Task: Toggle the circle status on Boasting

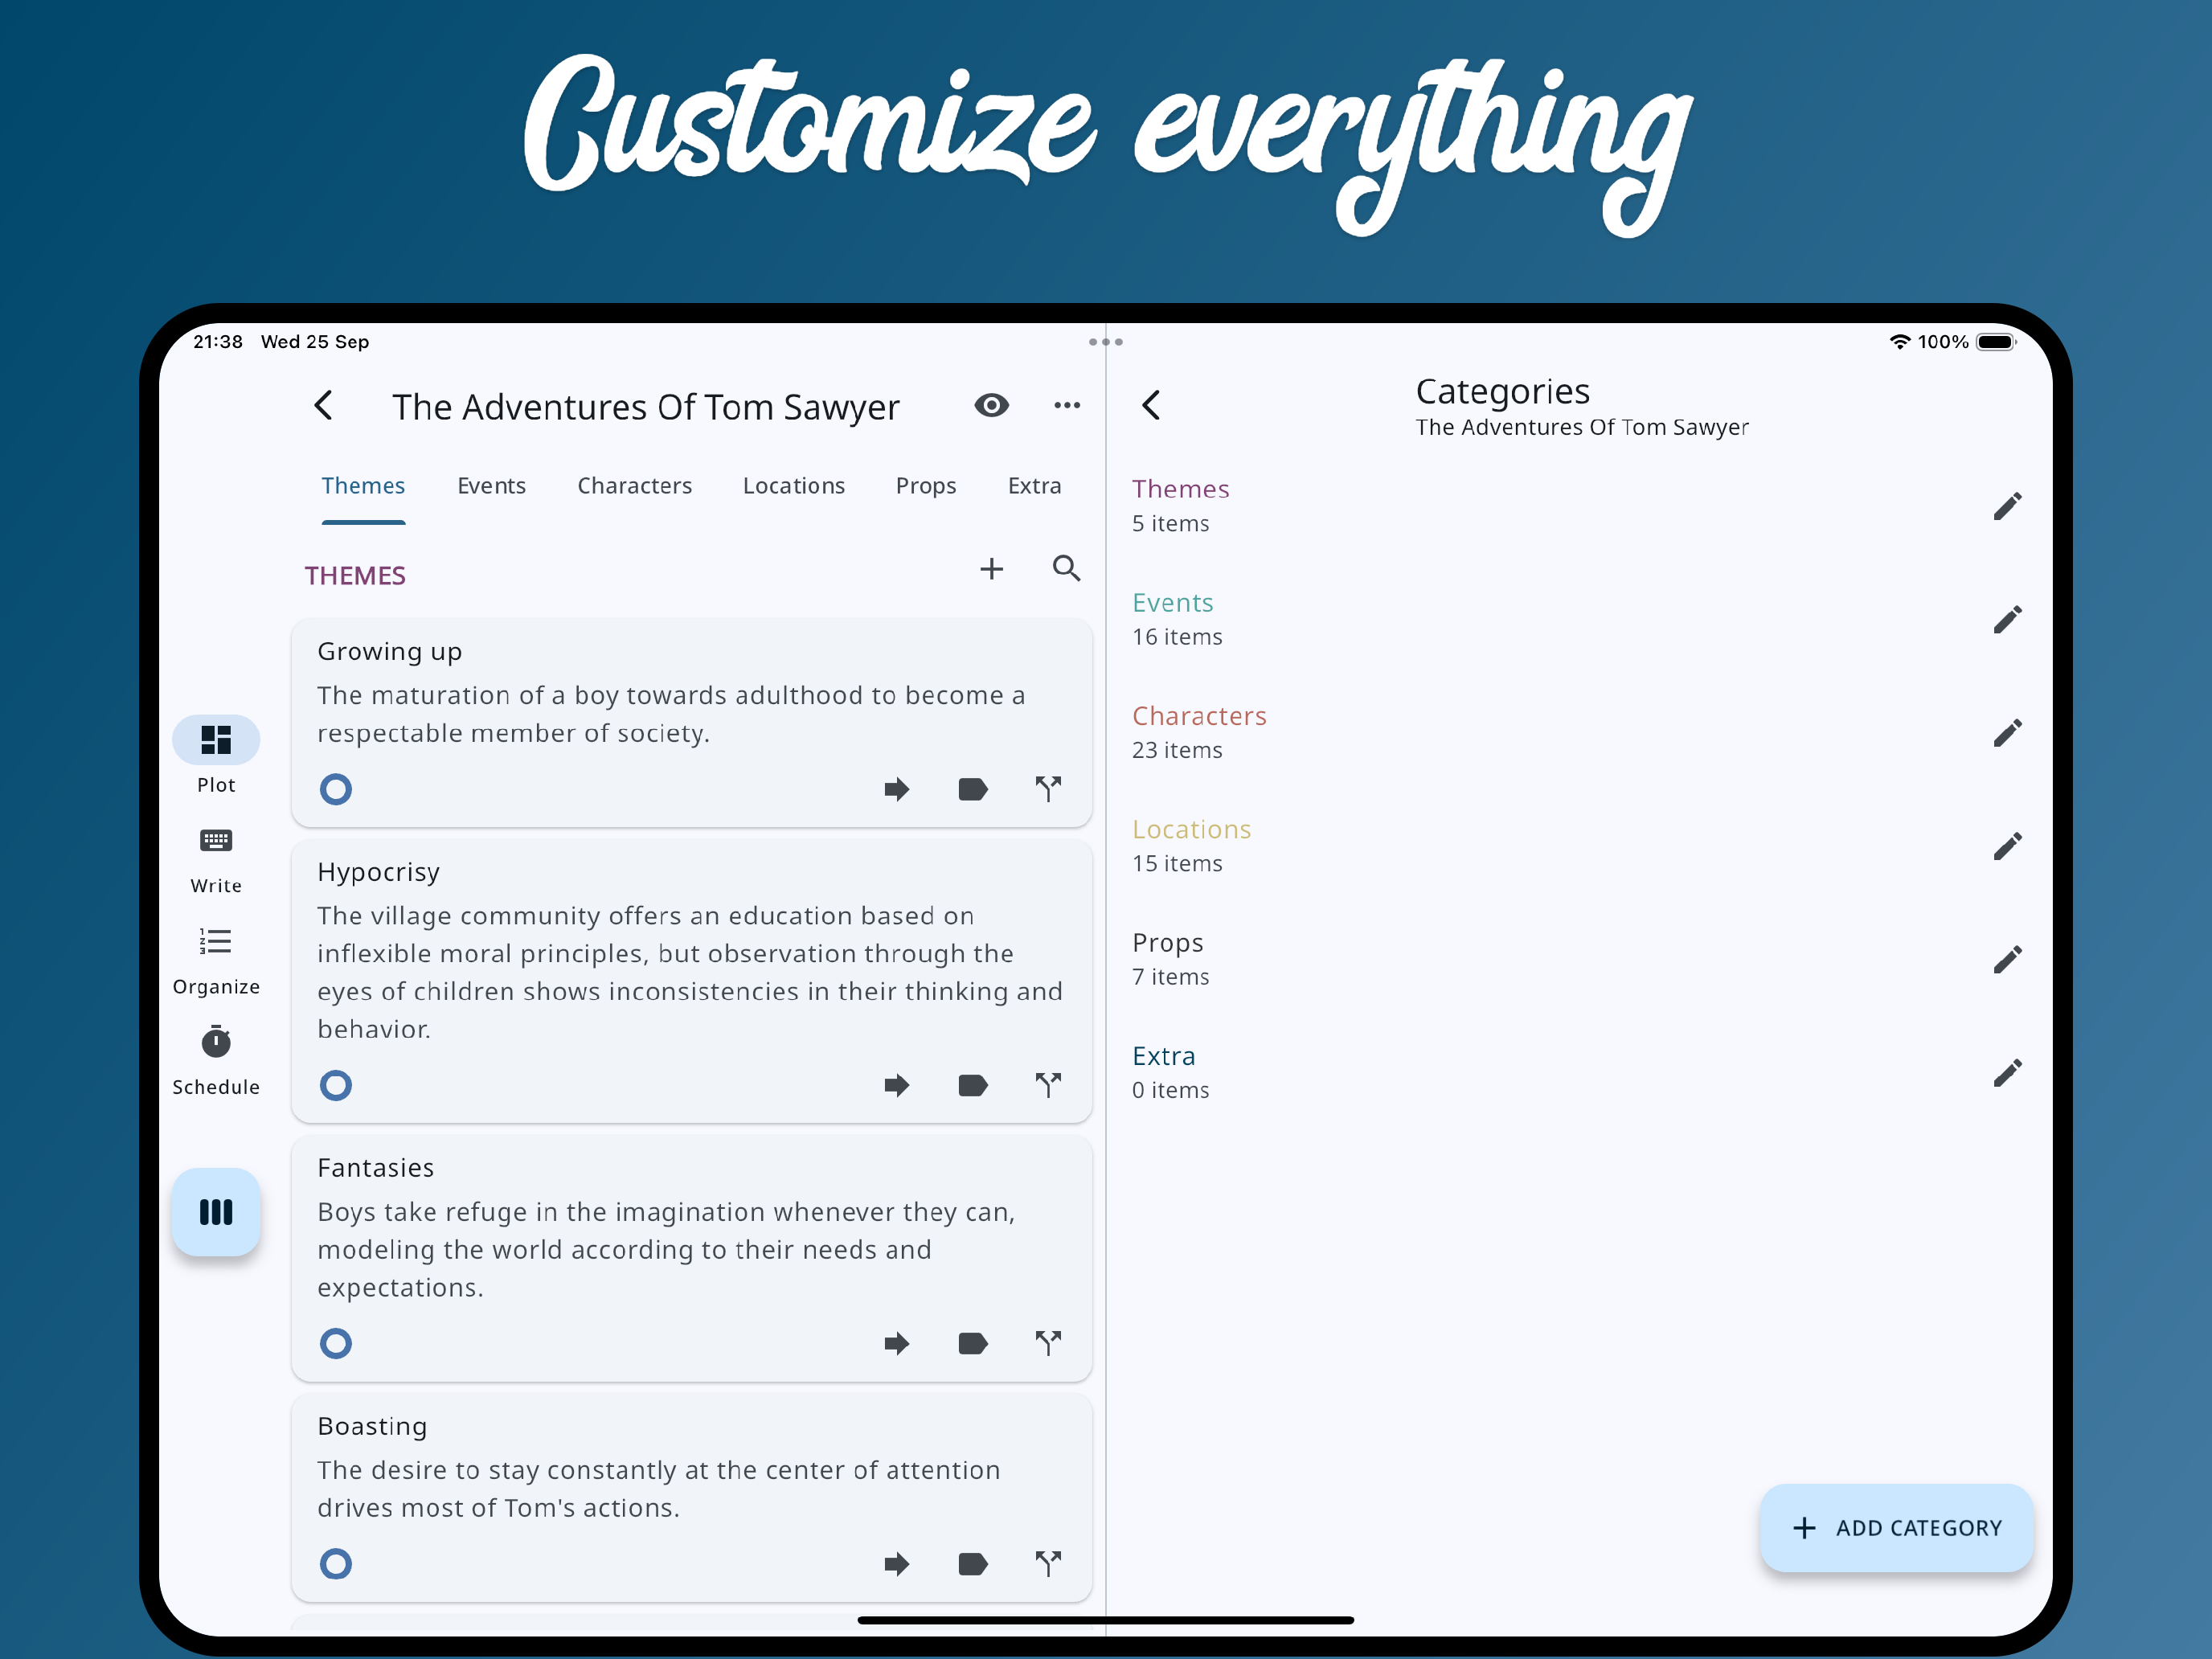Action: point(336,1563)
